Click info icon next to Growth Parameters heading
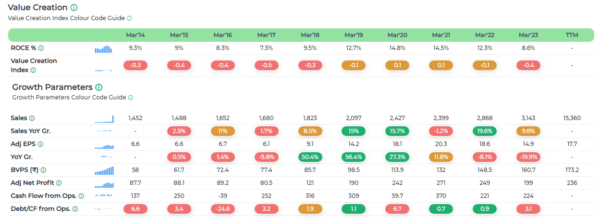This screenshot has height=219, width=600. point(98,87)
